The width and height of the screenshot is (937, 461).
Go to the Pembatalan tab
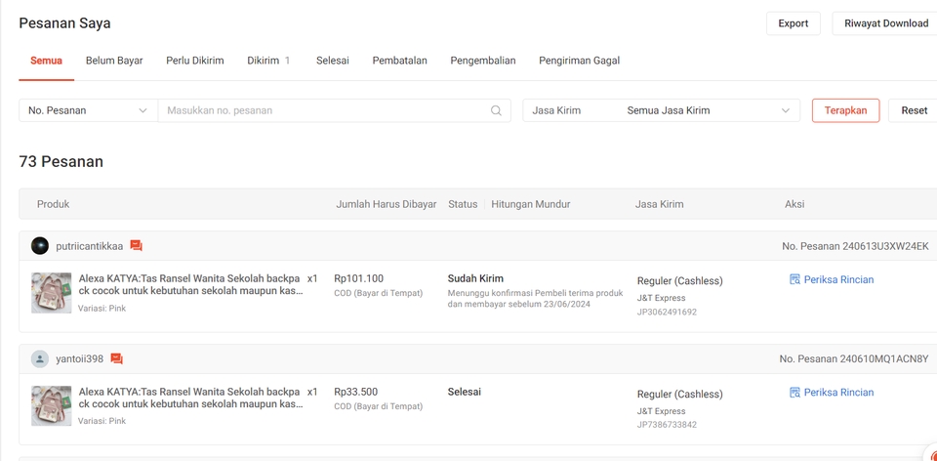pyautogui.click(x=400, y=61)
